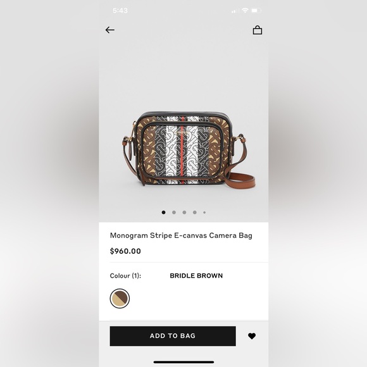Tap the BRIDLE BROWN colour name
This screenshot has height=367, width=367.
coord(196,276)
